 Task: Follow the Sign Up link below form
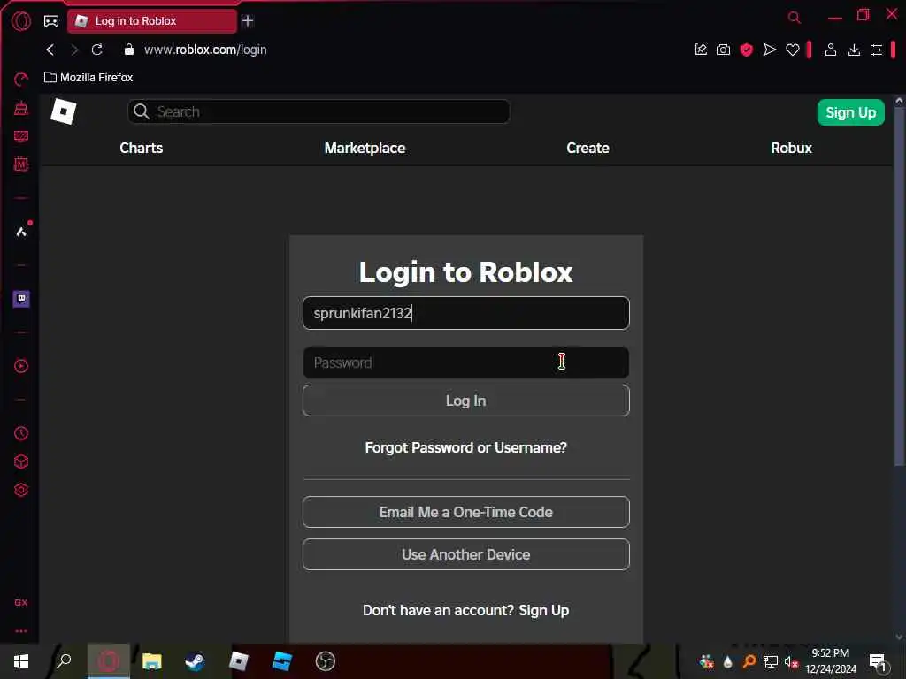tap(544, 610)
